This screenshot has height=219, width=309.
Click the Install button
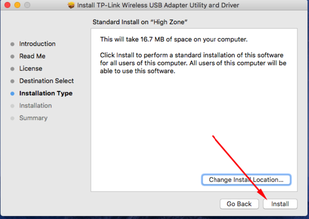[x=280, y=204]
